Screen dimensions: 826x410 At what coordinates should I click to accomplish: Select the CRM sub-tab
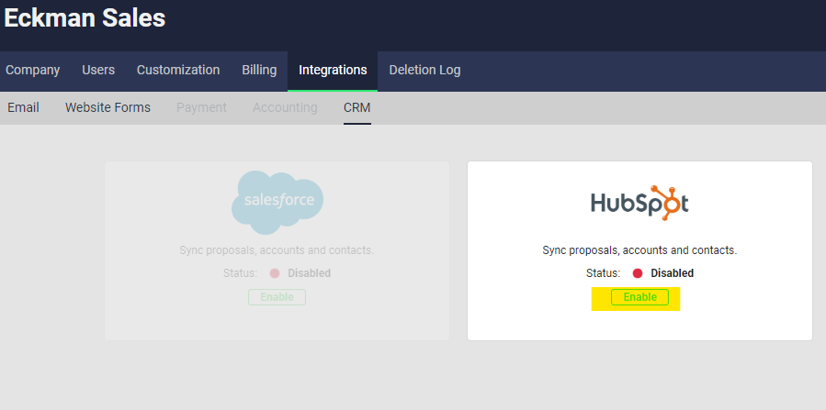pyautogui.click(x=357, y=107)
